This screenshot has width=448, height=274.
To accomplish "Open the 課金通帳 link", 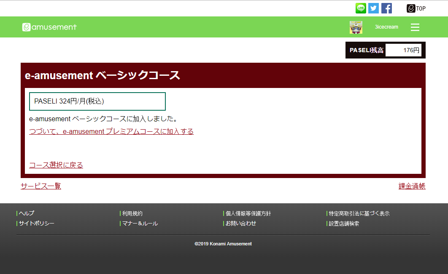I will tap(412, 186).
